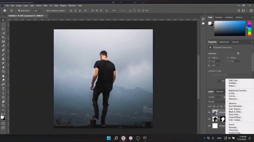Select the Eyedropper tool
The width and height of the screenshot is (254, 142).
[x=3, y=46]
